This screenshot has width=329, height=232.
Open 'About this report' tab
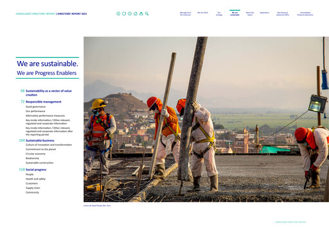tap(250, 13)
